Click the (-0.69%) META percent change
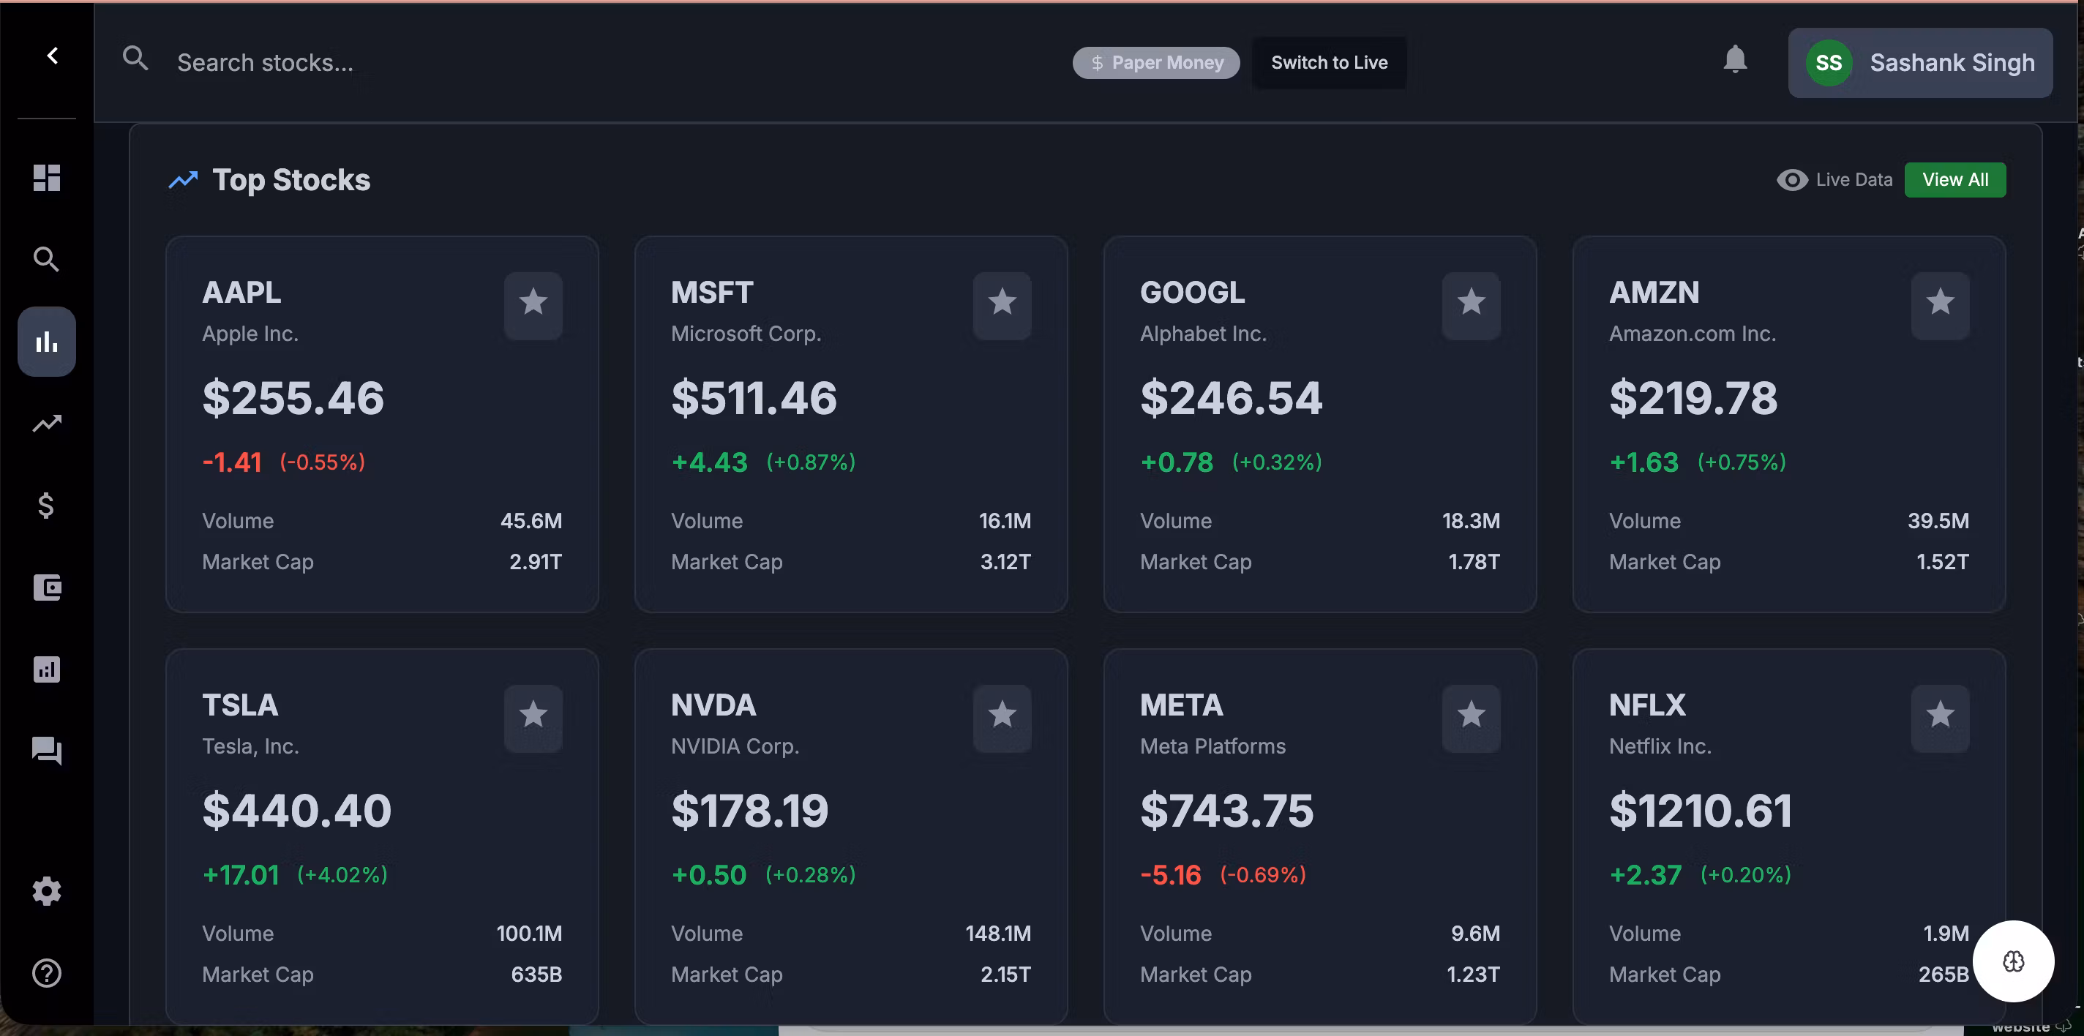This screenshot has height=1036, width=2084. pos(1264,875)
